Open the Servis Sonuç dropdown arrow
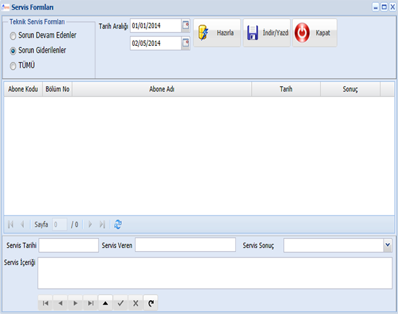 [387, 245]
